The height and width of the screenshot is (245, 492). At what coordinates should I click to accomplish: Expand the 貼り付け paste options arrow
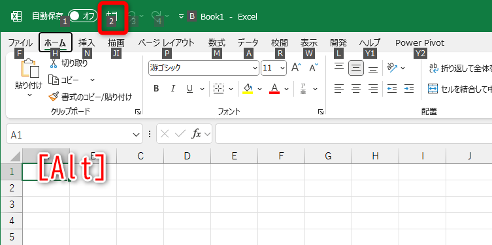coord(29,95)
